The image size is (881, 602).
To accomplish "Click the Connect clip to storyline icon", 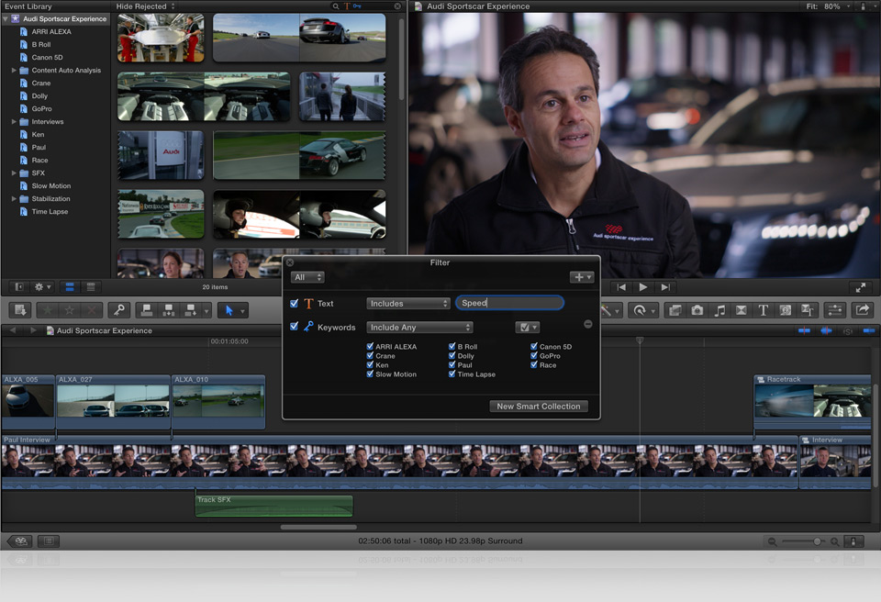I will point(147,310).
